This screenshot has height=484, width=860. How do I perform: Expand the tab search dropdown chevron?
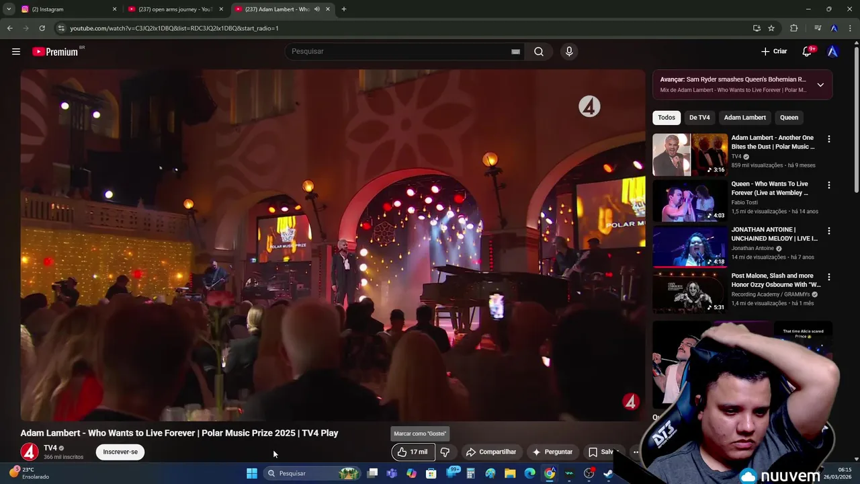9,9
